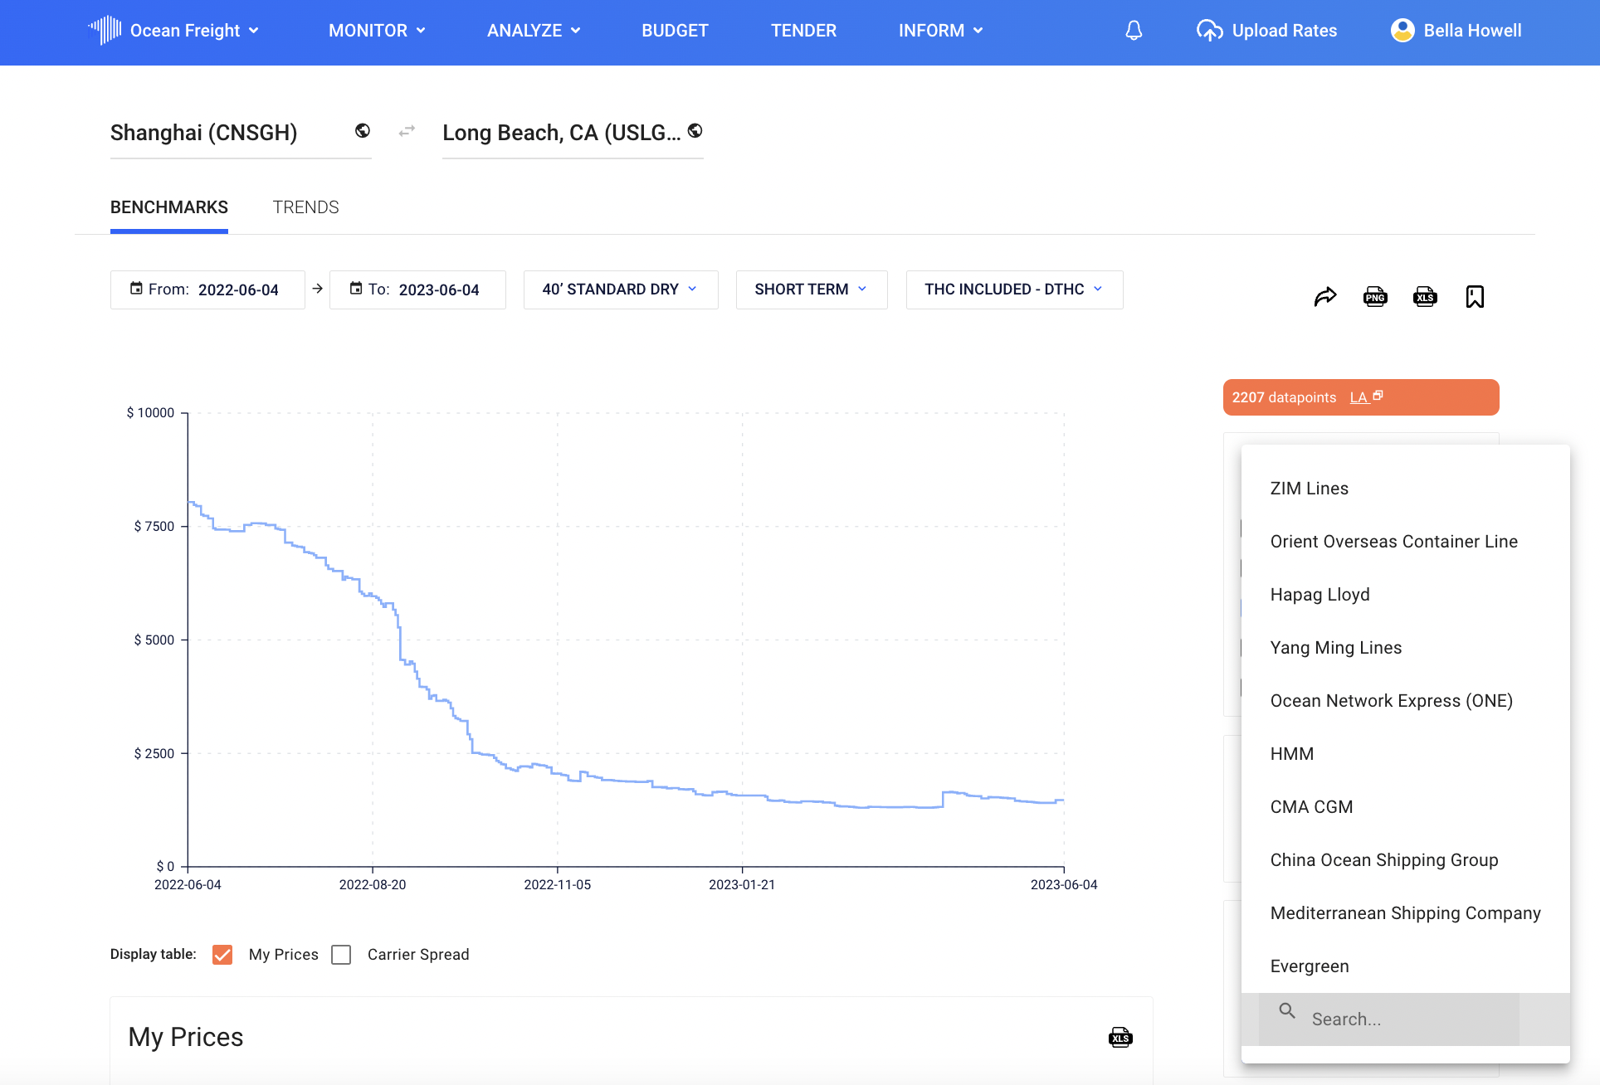1600x1085 pixels.
Task: Set From date 2022-06-04
Action: pos(207,289)
